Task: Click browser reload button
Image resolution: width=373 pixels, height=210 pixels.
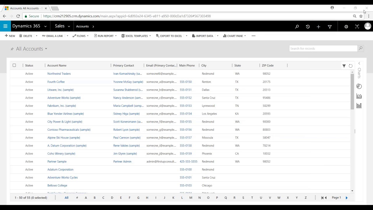Action: point(18,16)
